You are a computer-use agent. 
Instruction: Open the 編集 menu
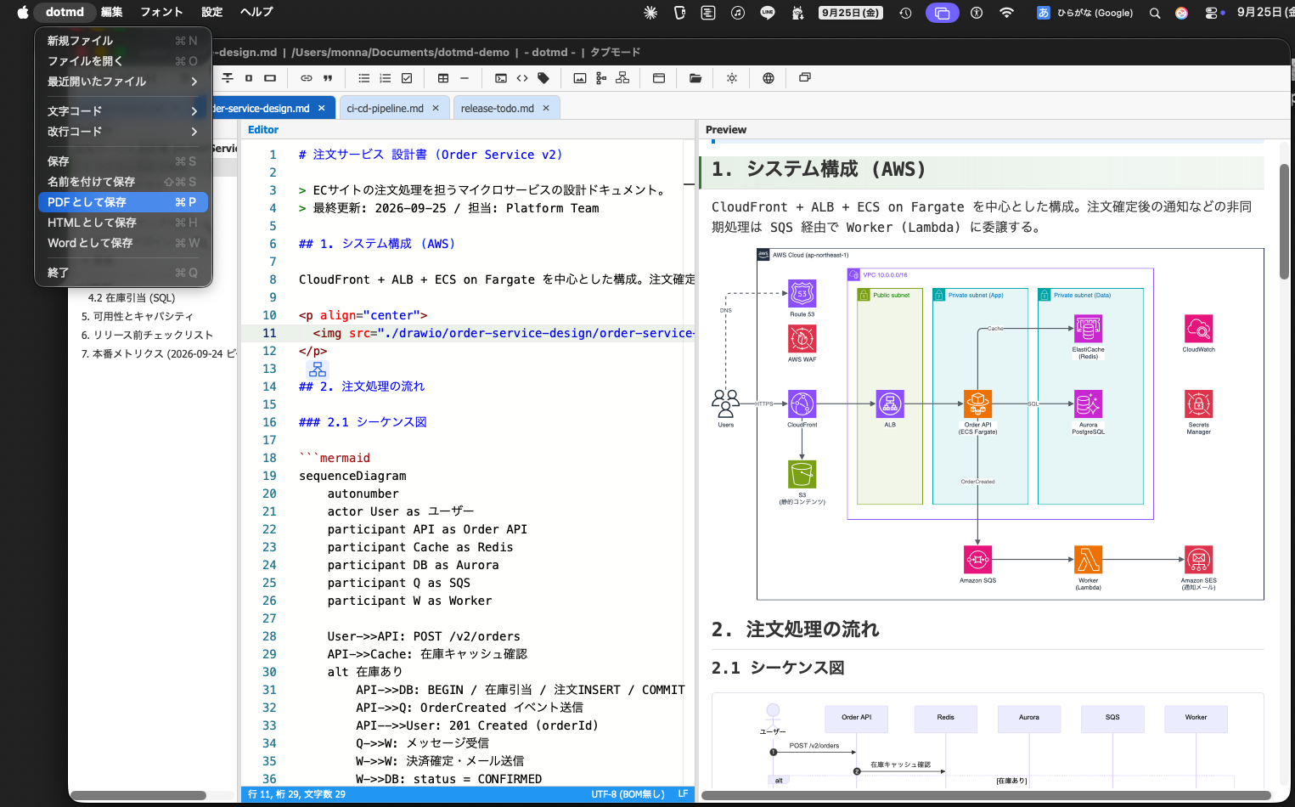click(x=112, y=12)
